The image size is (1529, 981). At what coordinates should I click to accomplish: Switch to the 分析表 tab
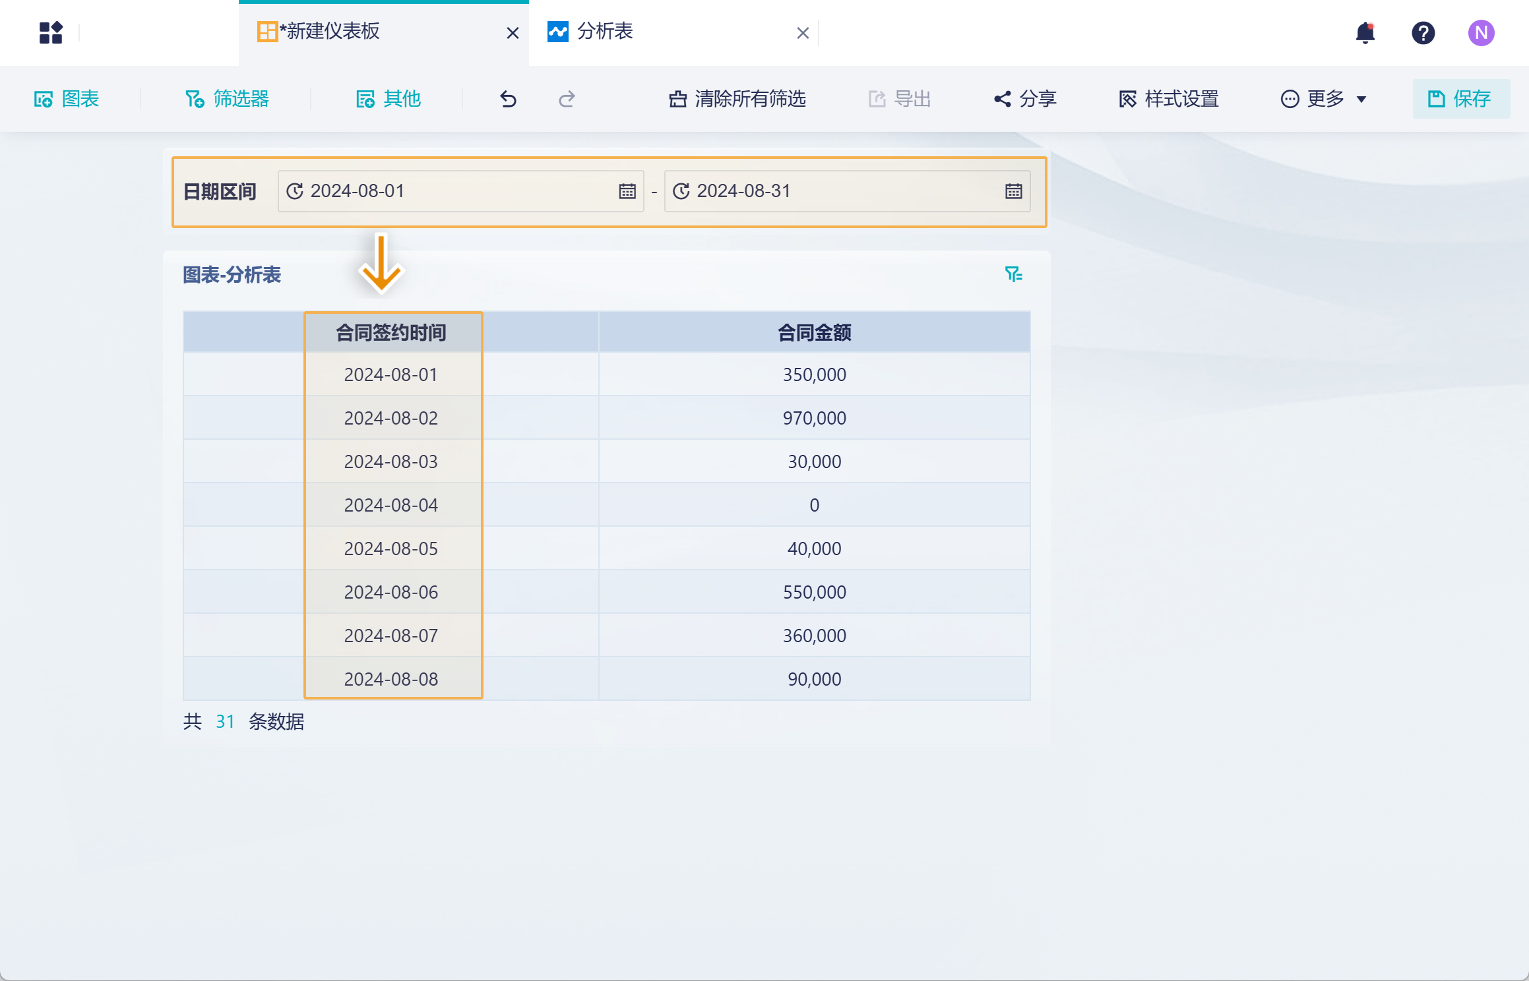(x=604, y=32)
